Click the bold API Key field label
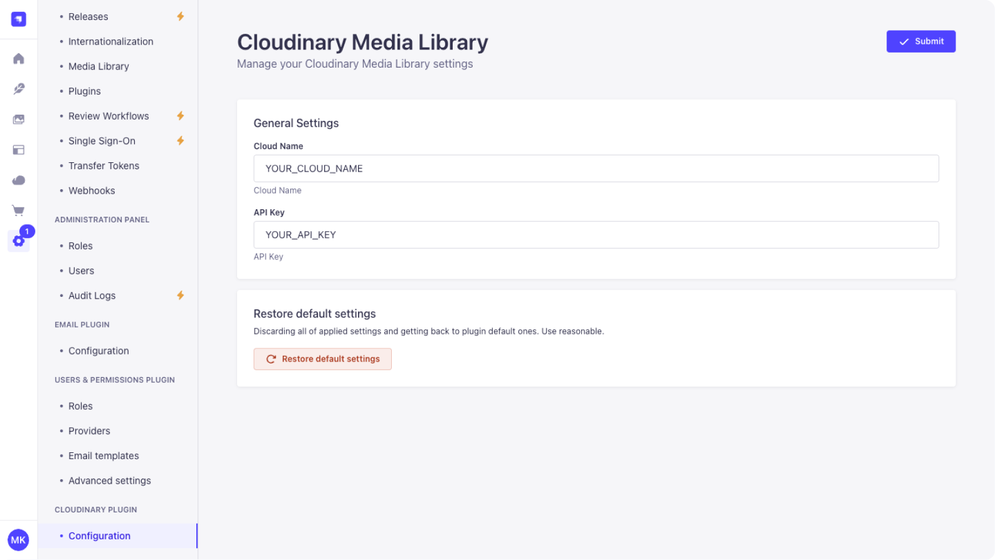995x560 pixels. point(269,212)
